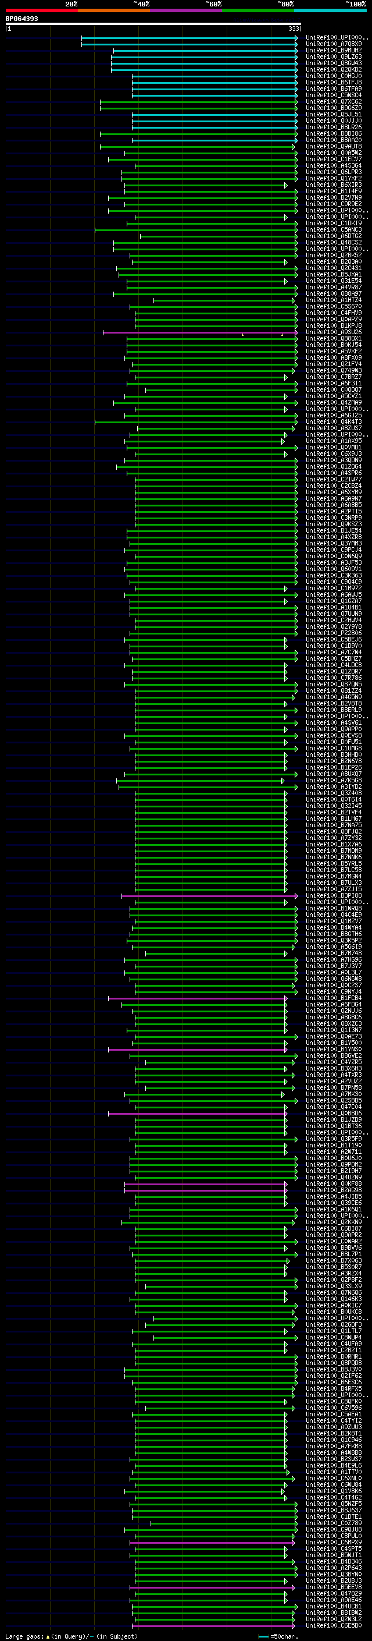Open hit UniRef100_Q749W3
The height and width of the screenshot is (1641, 372).
334,371
